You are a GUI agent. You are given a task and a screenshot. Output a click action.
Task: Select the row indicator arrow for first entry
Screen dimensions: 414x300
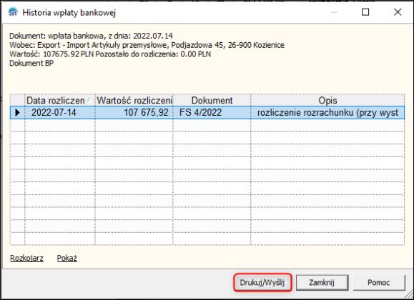pos(17,113)
